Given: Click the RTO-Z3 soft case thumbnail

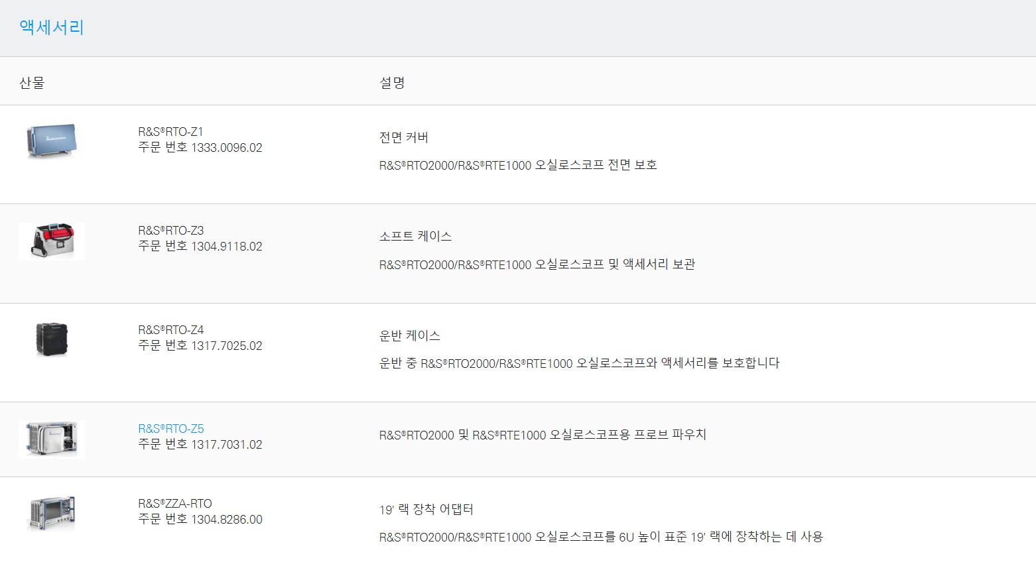Looking at the screenshot, I should [52, 241].
